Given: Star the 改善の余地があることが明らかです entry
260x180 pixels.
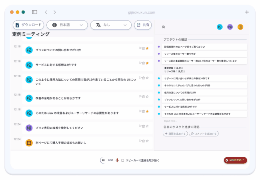Looking at the screenshot, I should [147, 96].
